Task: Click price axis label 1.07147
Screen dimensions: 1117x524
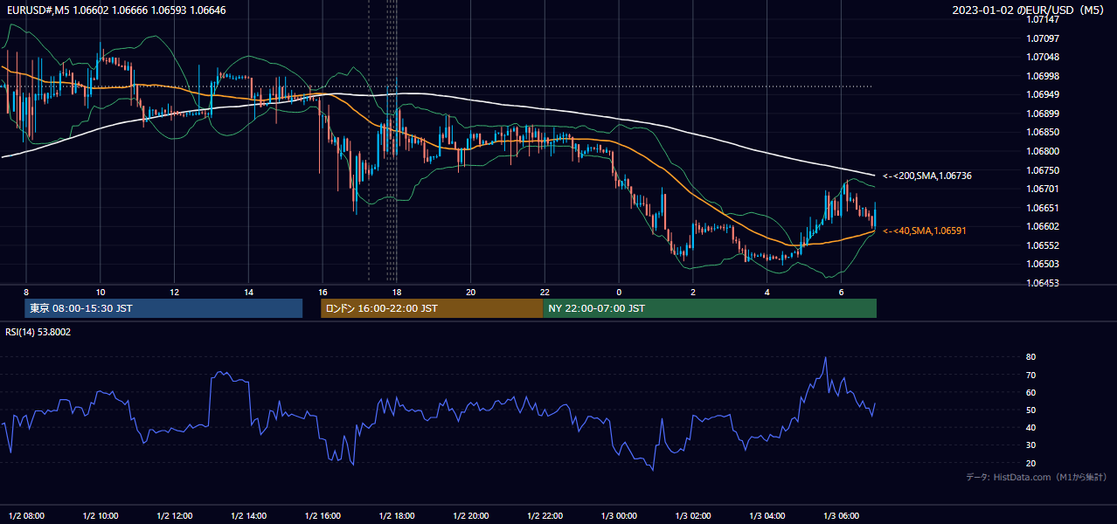Action: pos(1043,19)
